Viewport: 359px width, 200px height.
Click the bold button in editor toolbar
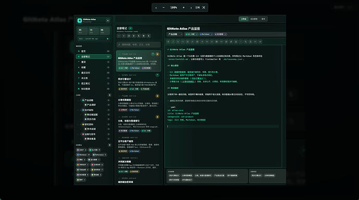(x=168, y=42)
